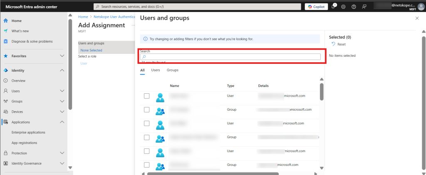The image size is (426, 175).
Task: Expand the Devices sidebar chevron
Action: point(62,112)
